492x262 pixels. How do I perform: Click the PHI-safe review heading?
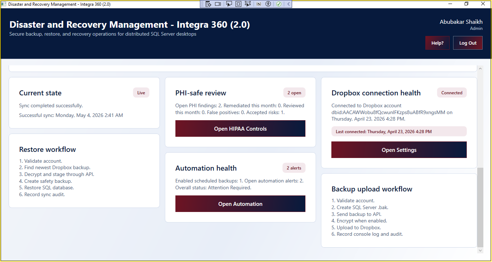(x=201, y=93)
